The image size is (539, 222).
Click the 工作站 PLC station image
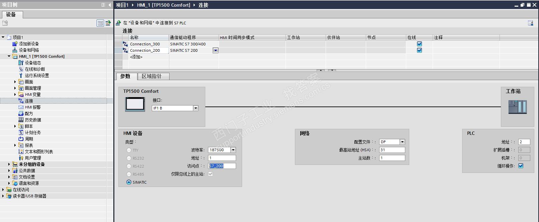click(x=517, y=107)
